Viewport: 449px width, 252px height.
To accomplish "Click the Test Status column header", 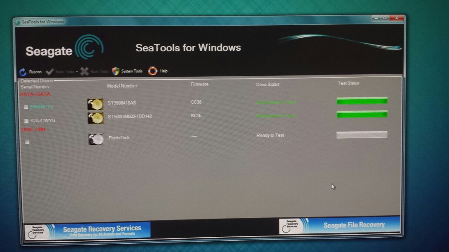I will [348, 83].
